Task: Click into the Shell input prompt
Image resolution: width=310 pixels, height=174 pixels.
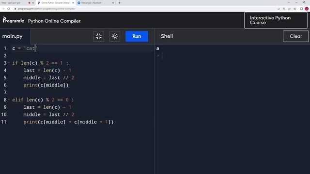Action: (162, 56)
